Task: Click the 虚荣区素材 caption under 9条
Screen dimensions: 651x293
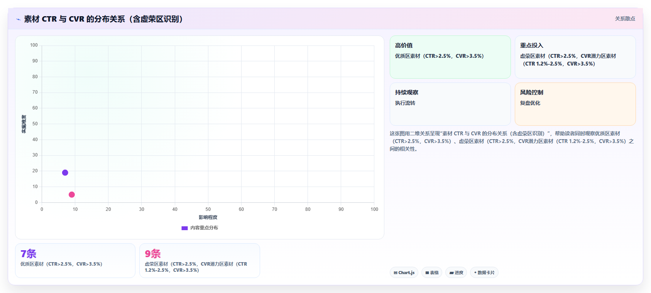Action: pyautogui.click(x=196, y=267)
